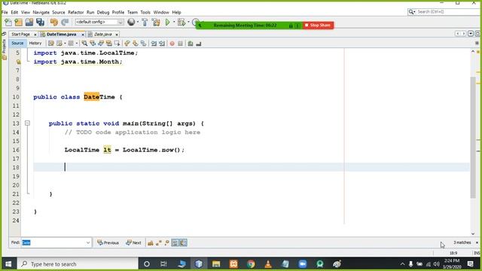Click the Redo toolbar icon
Image resolution: width=482 pixels, height=271 pixels.
(65, 22)
